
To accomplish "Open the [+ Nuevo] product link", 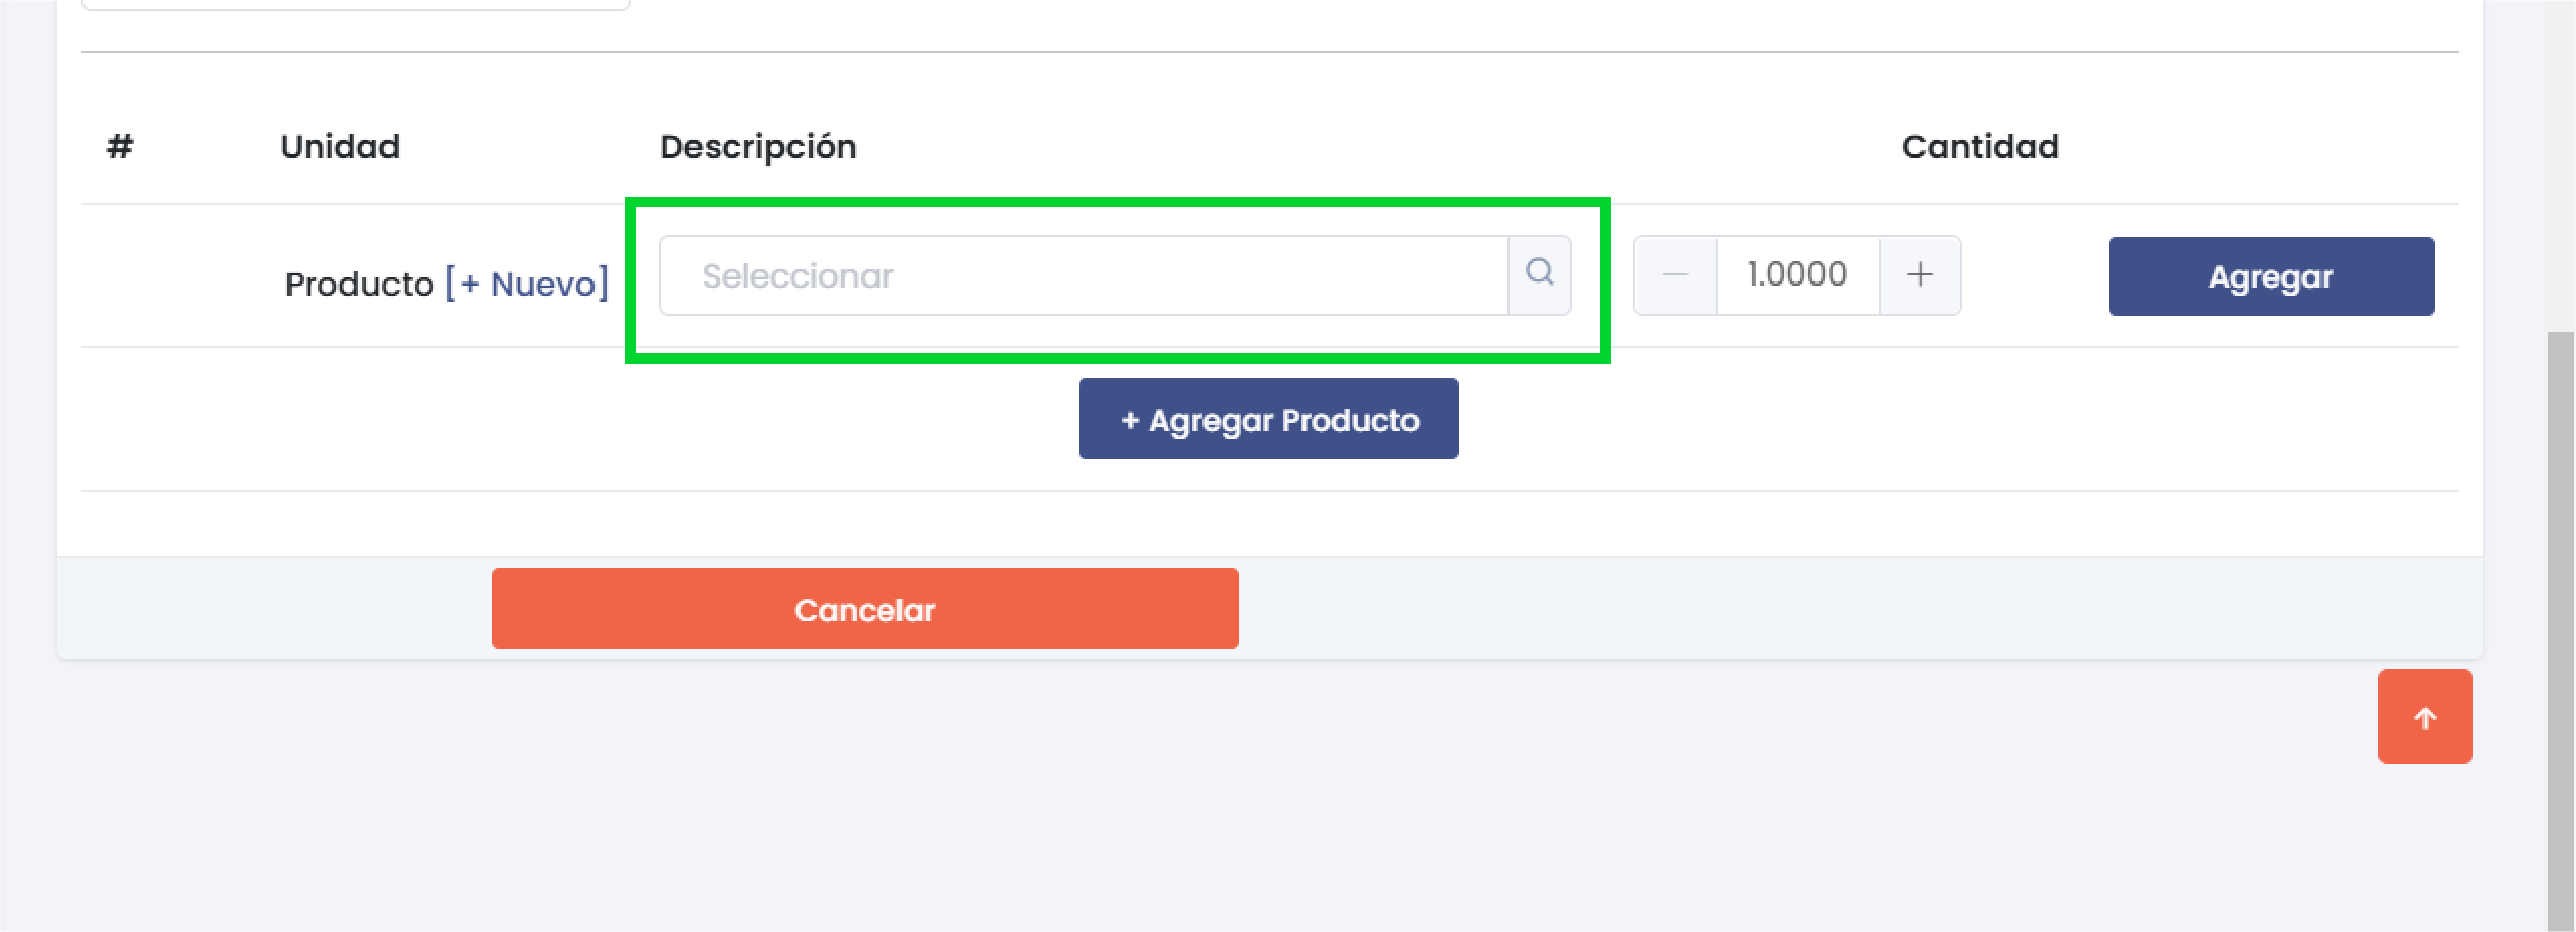I will pyautogui.click(x=526, y=284).
